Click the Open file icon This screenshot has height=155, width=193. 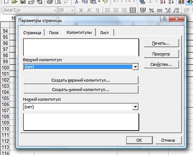14,2
